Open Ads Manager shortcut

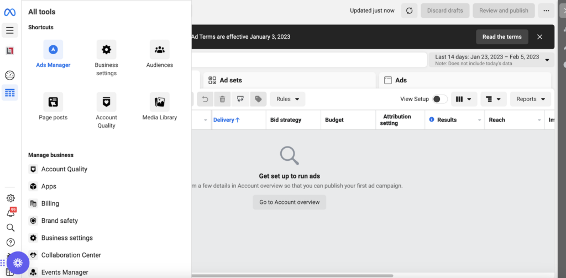coord(53,54)
